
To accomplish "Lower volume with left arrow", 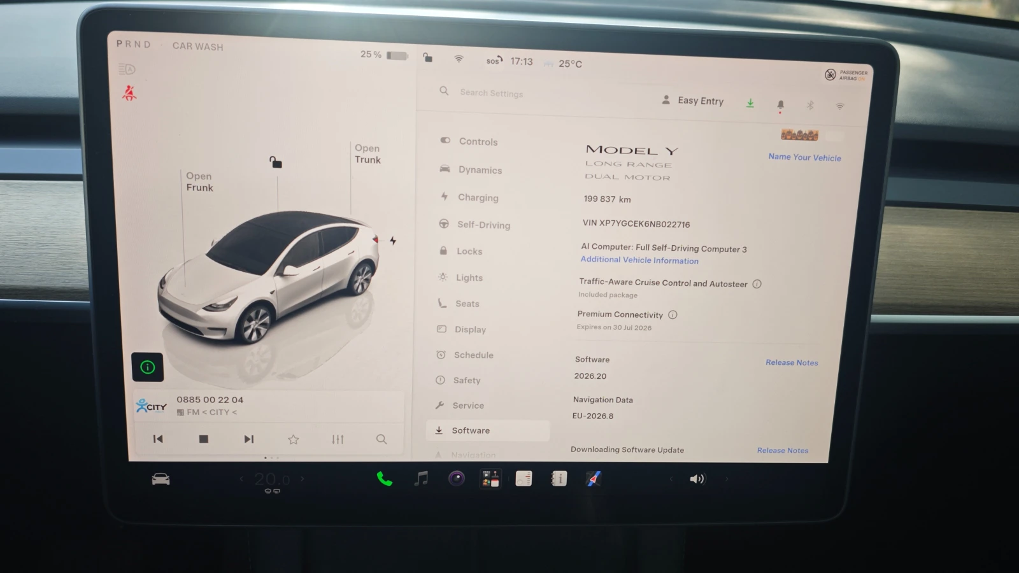I will [x=671, y=479].
